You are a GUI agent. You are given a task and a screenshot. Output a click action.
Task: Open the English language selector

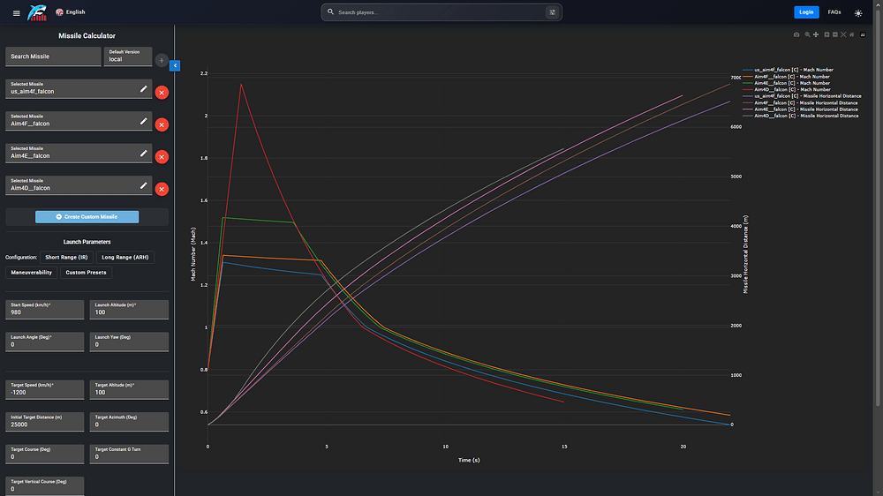click(71, 11)
